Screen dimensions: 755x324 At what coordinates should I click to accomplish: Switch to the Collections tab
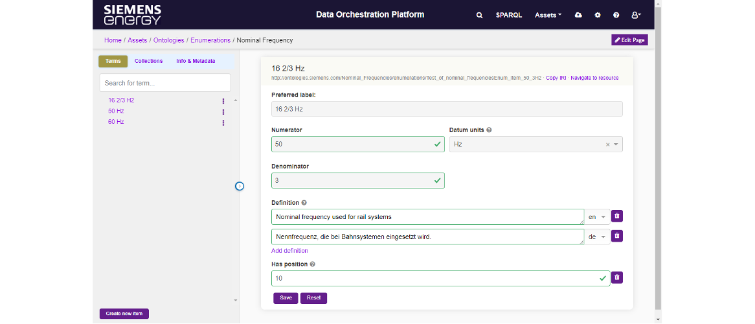[148, 61]
